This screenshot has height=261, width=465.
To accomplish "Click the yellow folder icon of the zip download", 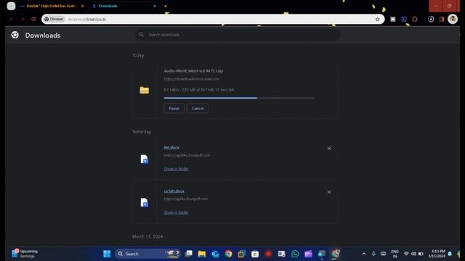I will pos(145,90).
